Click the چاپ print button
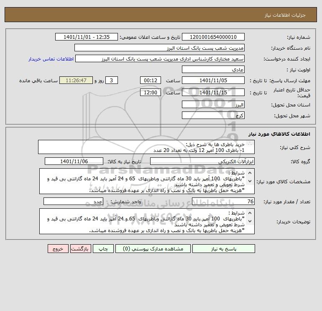The height and width of the screenshot is (311, 322). (103, 249)
